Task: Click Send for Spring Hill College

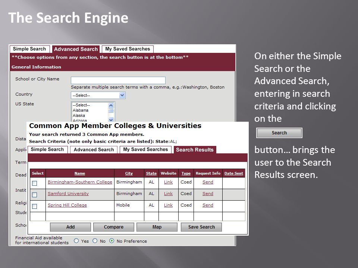Action: point(208,205)
